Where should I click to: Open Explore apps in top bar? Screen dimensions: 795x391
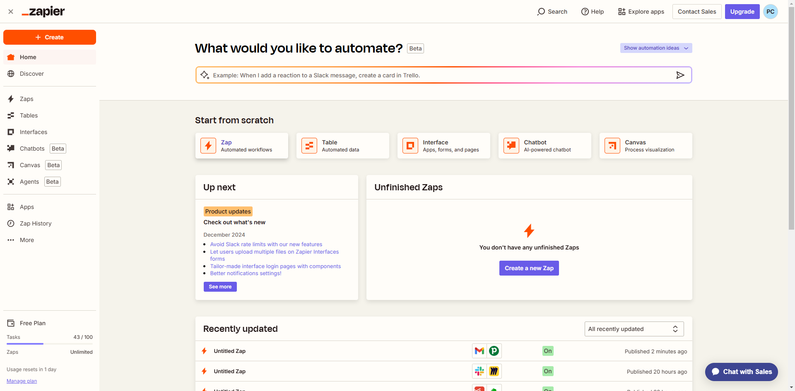click(x=641, y=12)
